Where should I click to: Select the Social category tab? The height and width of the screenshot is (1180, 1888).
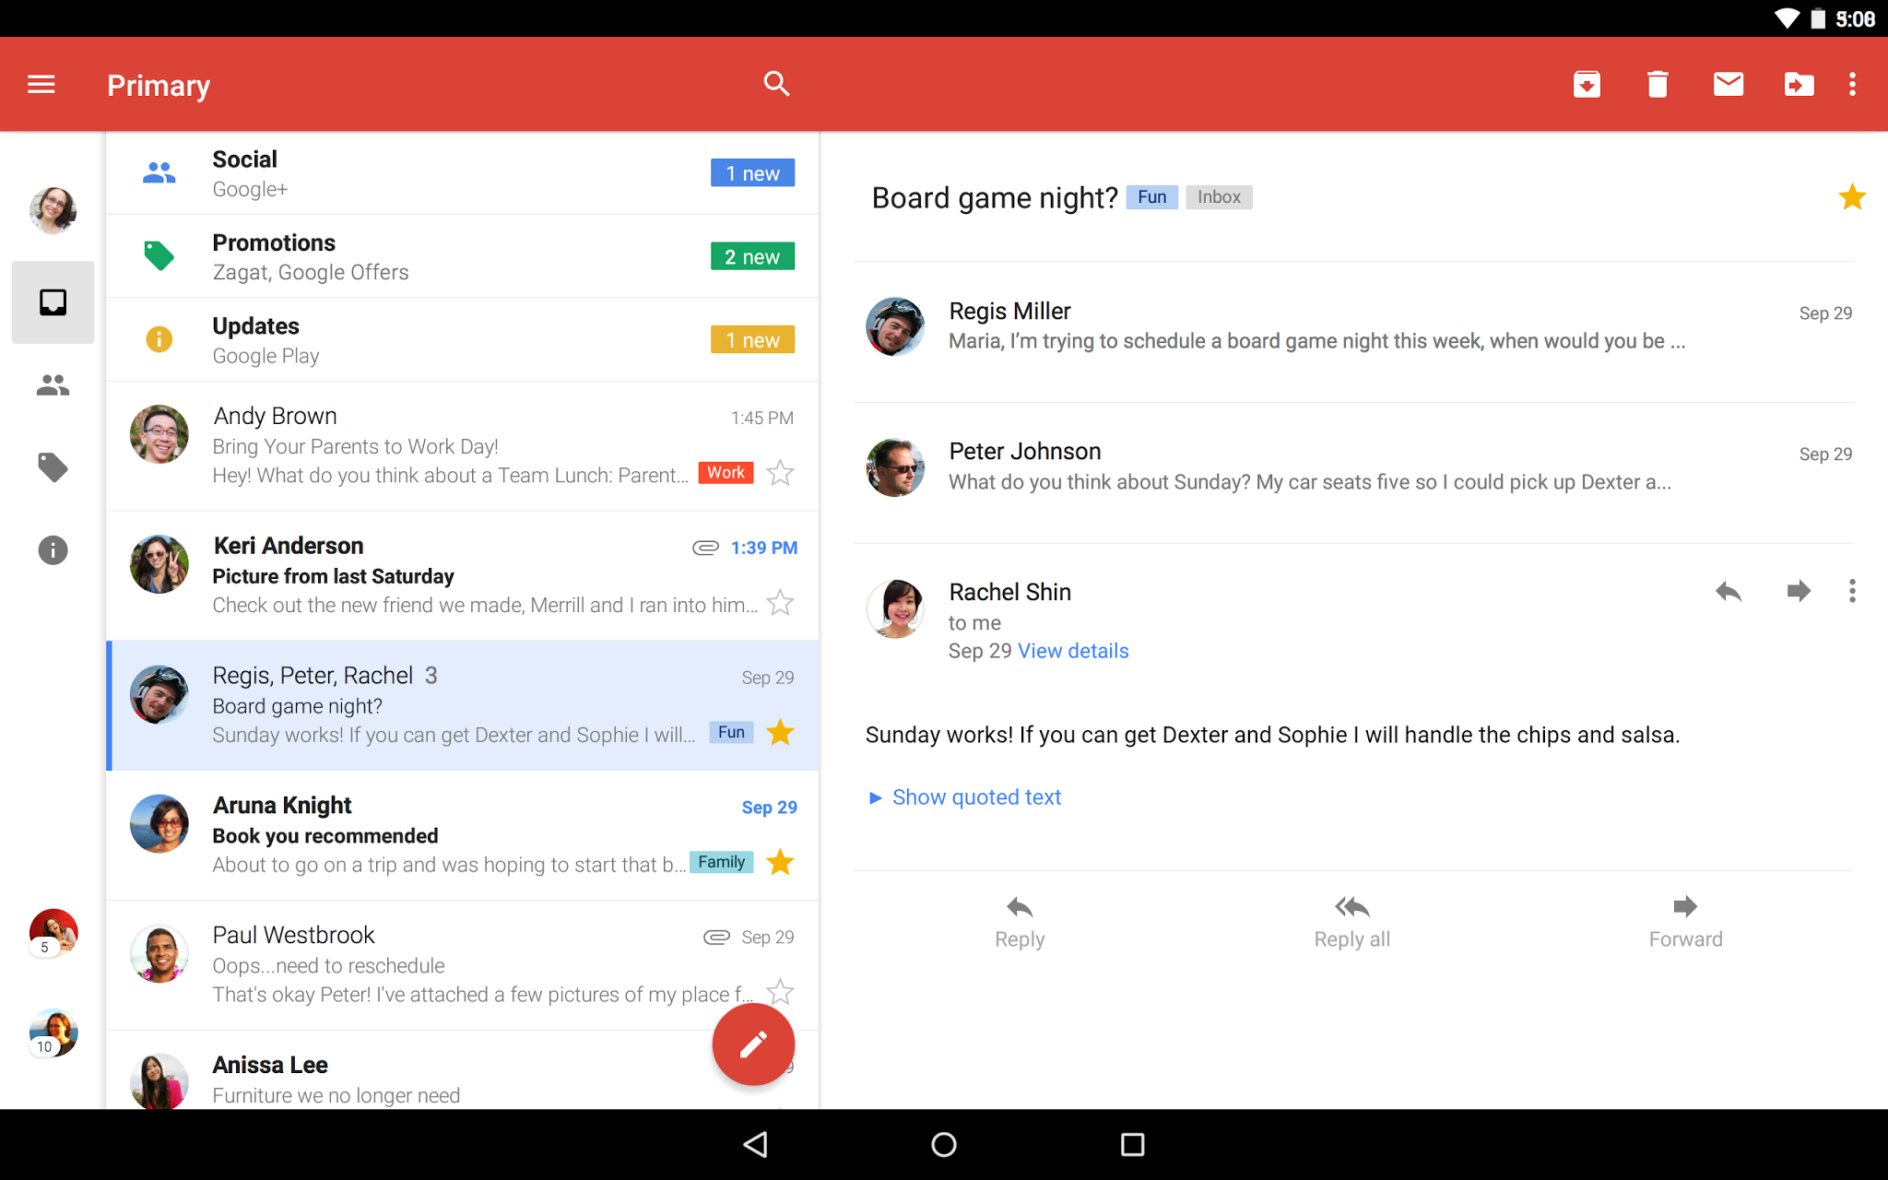459,172
